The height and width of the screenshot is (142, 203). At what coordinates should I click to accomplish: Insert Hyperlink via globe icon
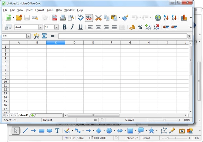pyautogui.click(x=158, y=18)
